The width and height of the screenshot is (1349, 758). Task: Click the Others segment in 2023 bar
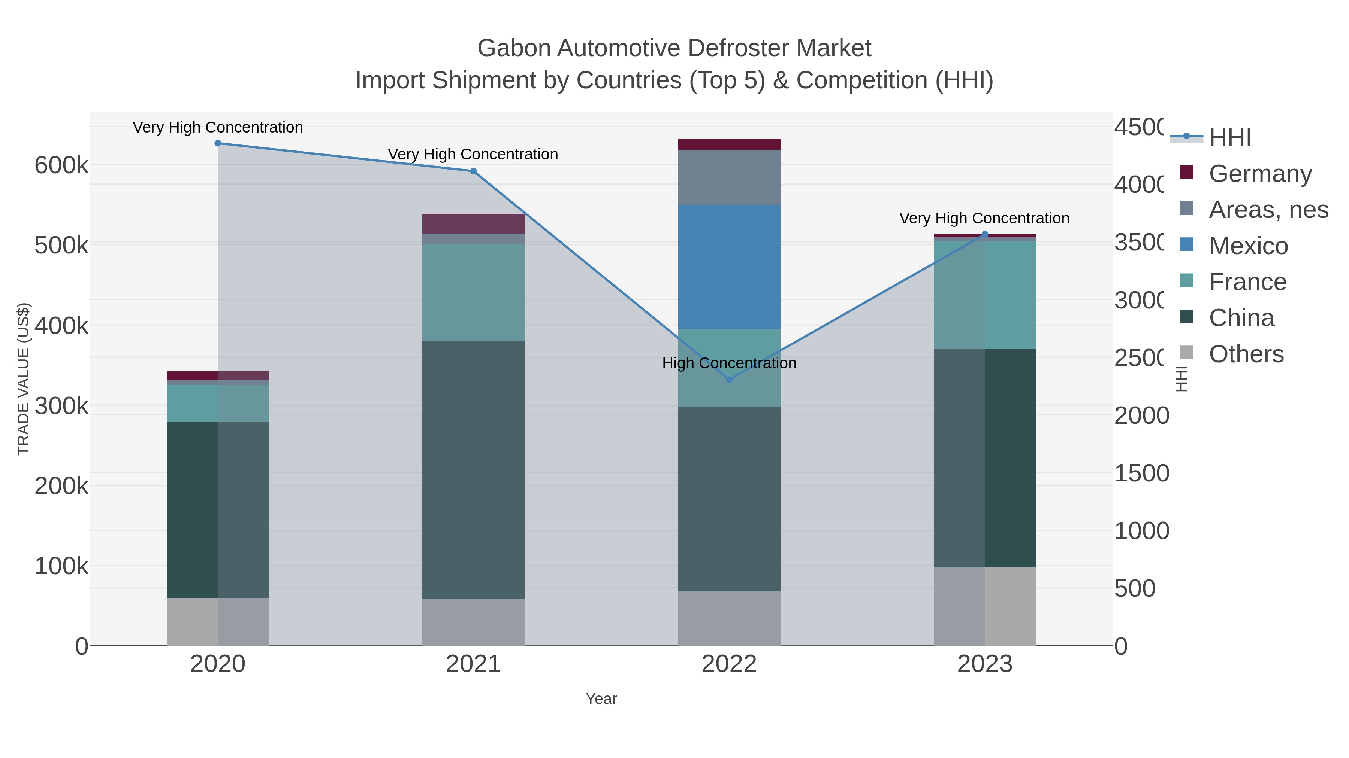(x=985, y=606)
